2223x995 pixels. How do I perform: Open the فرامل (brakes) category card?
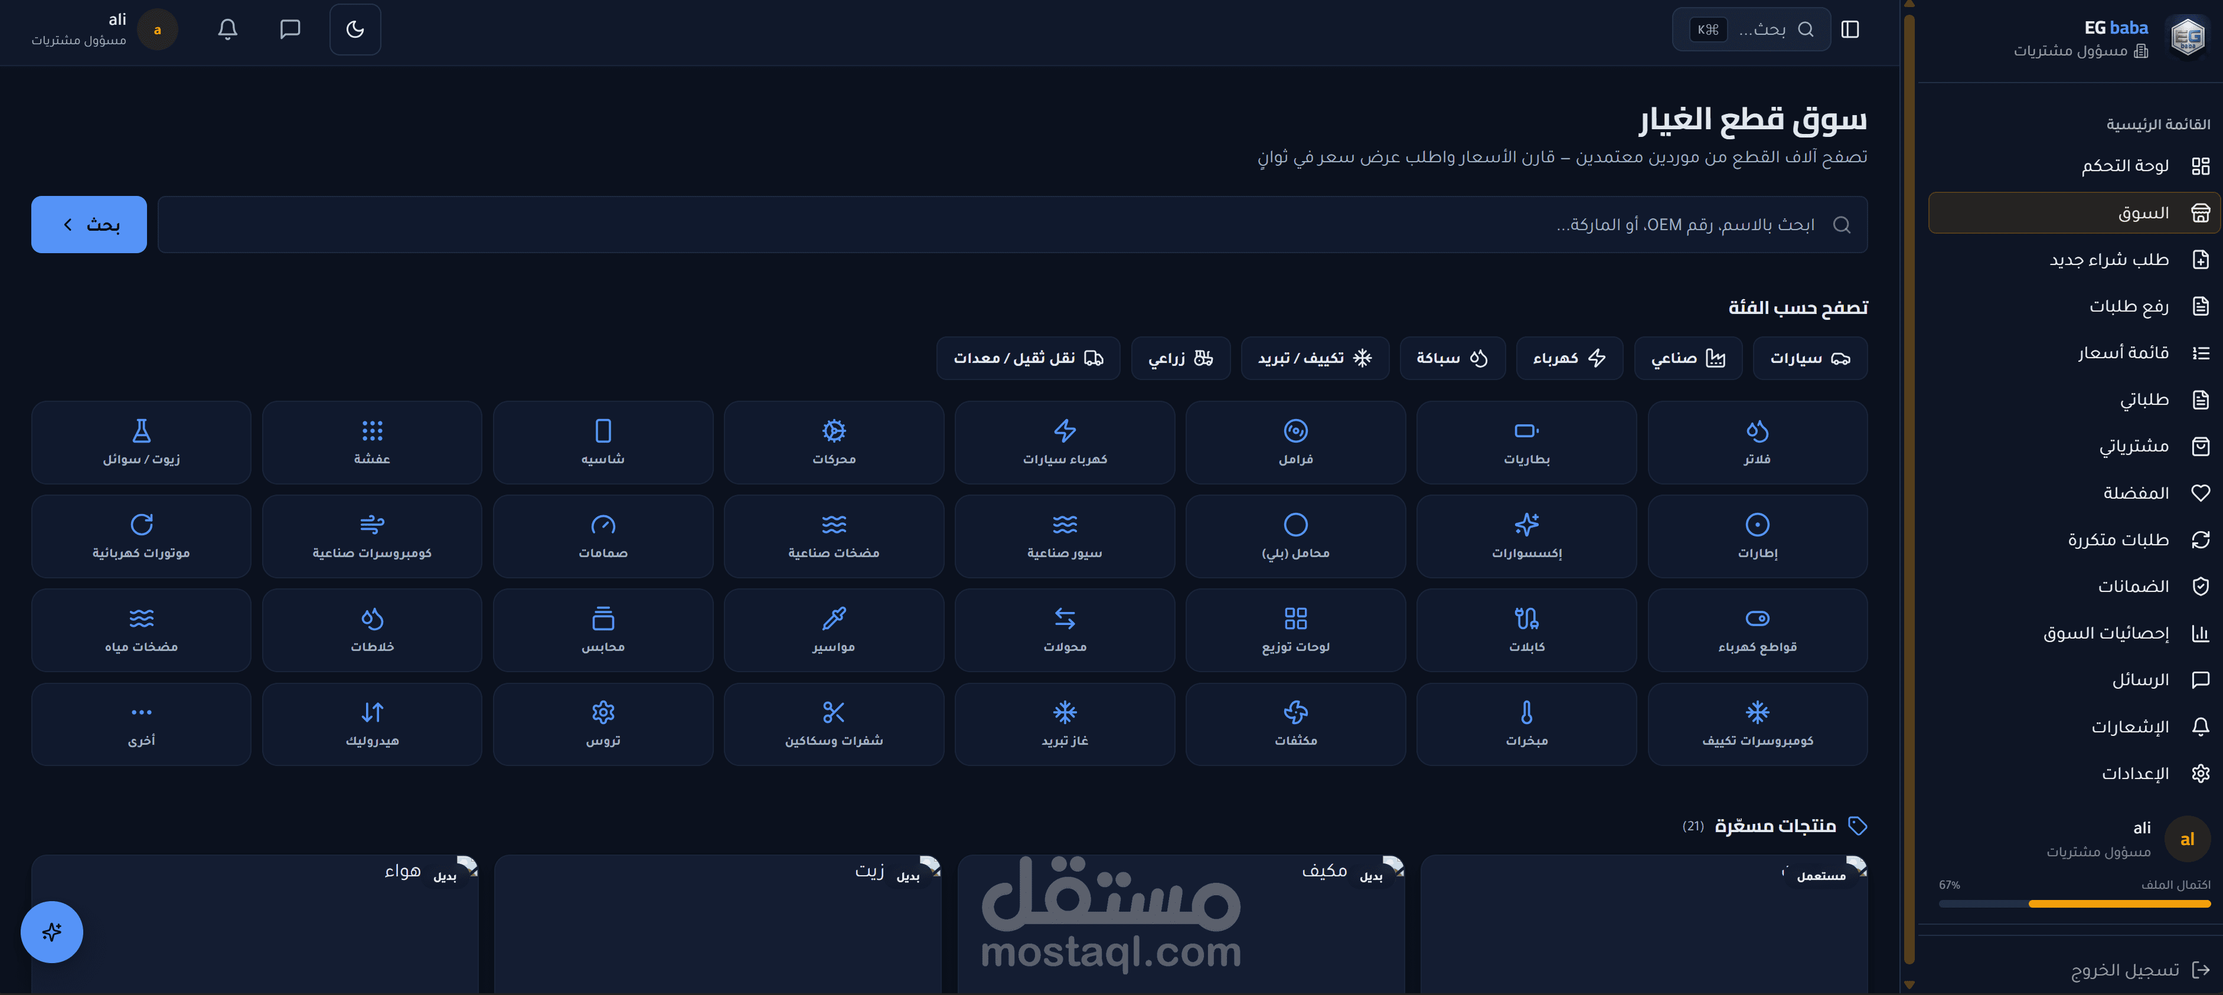point(1294,442)
